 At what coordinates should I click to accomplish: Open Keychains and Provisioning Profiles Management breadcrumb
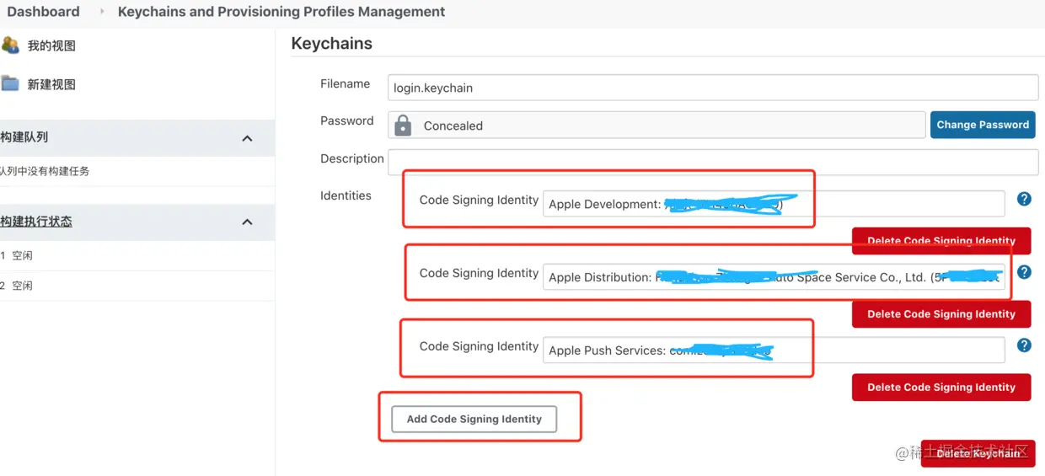pos(281,12)
